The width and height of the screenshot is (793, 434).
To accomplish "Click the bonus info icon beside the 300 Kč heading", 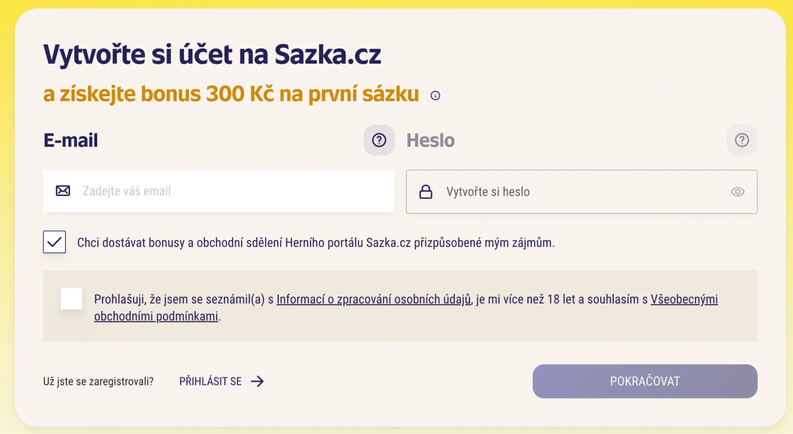I will [435, 96].
